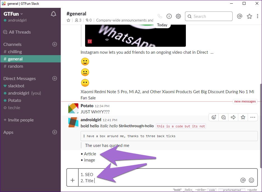The height and width of the screenshot is (192, 262).
Task: Attach a file with the plus button
Action: pos(72,180)
